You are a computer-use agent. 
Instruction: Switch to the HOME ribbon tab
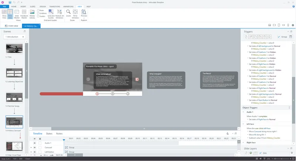[x=14, y=6]
